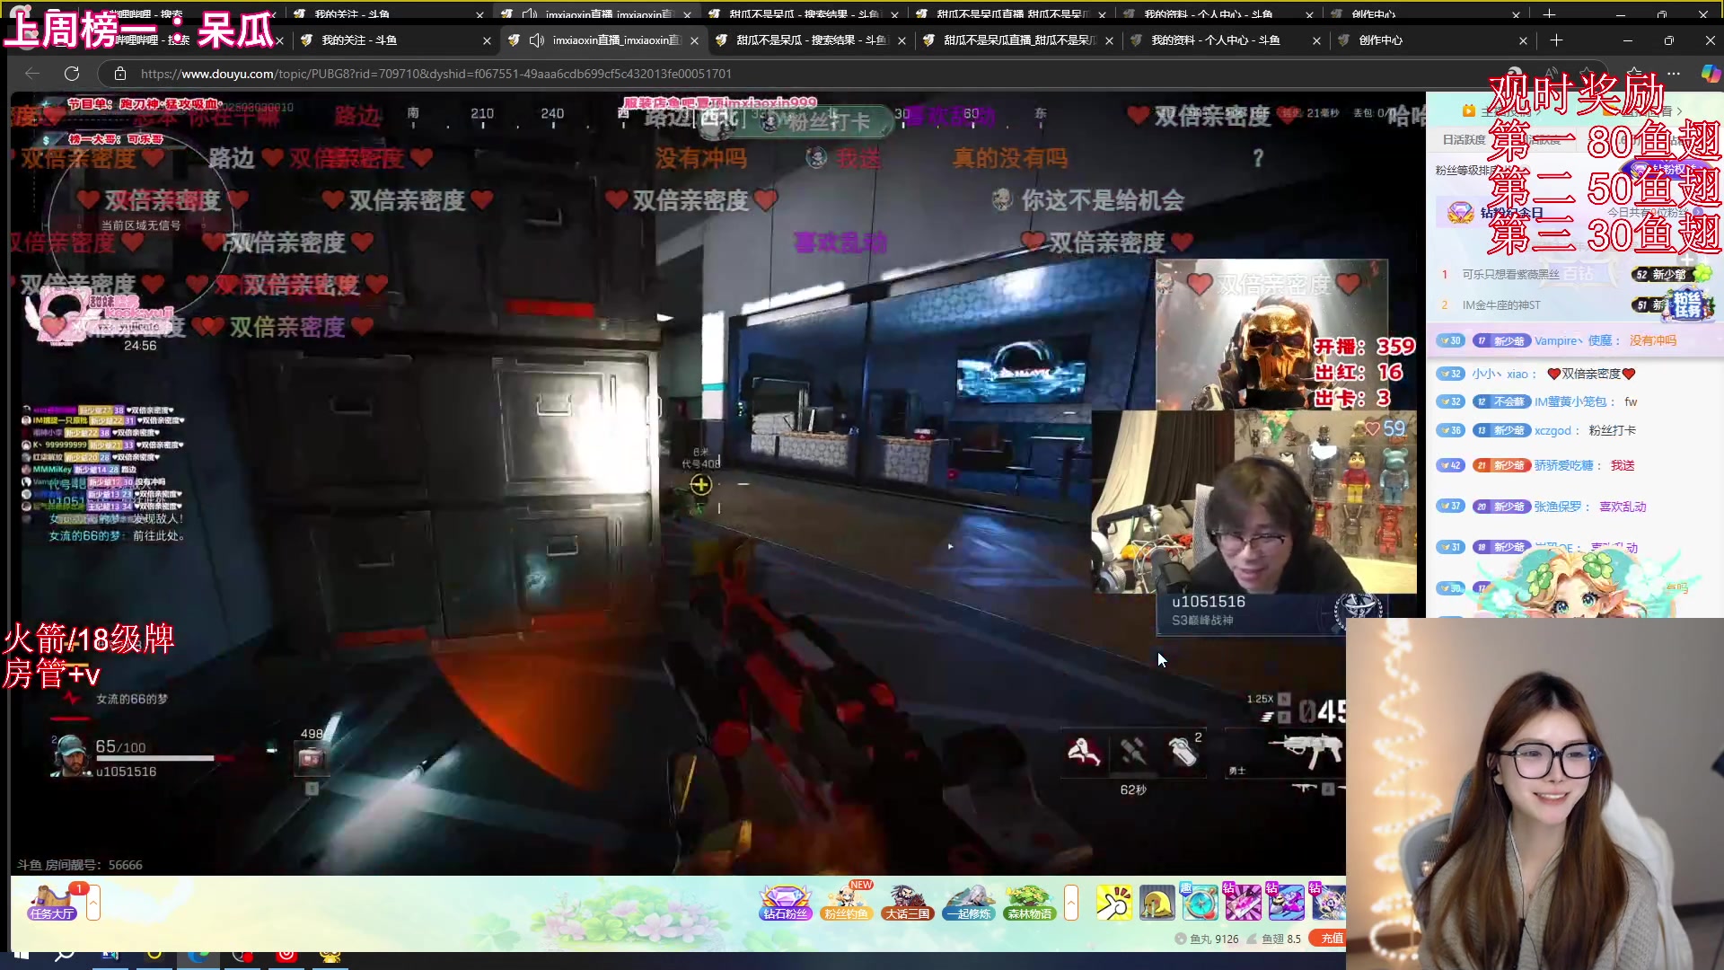Open the 钻石粉丝 activity

[786, 903]
